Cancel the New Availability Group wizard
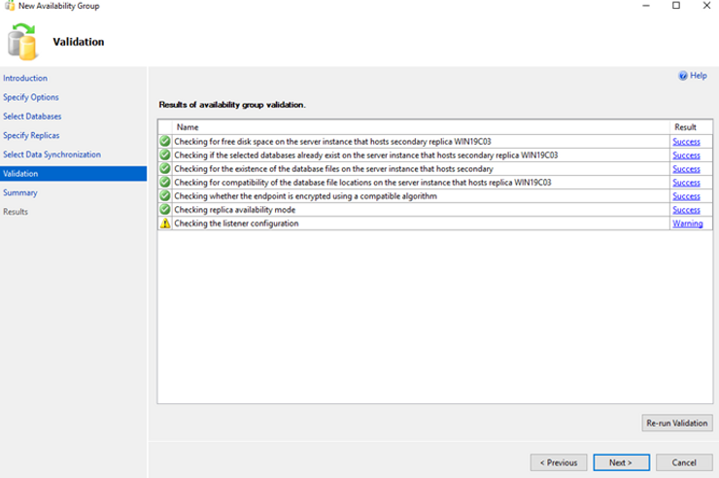The image size is (719, 478). pos(684,462)
